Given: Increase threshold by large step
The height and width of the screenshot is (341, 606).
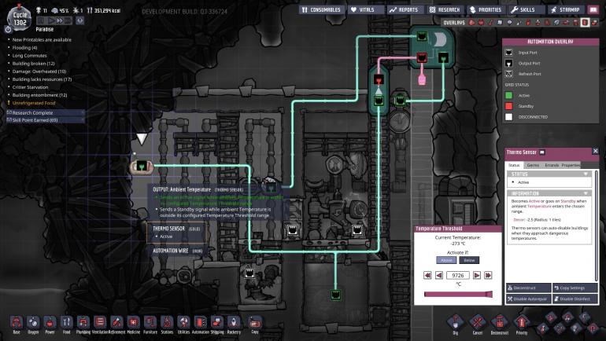Looking at the screenshot, I should (x=488, y=275).
